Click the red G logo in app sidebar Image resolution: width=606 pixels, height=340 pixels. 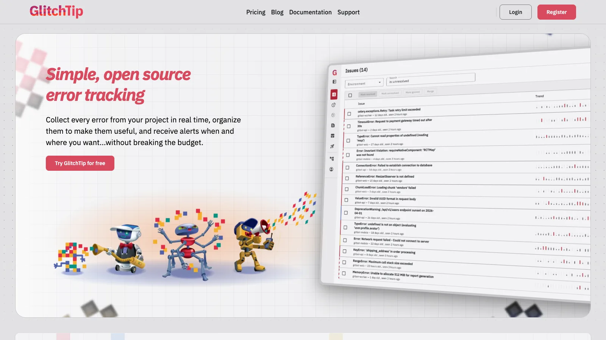334,73
